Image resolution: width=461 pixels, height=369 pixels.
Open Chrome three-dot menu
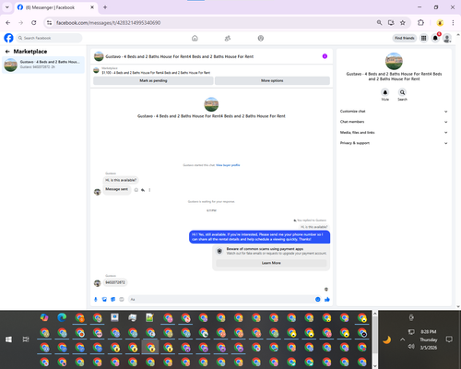[x=453, y=22]
